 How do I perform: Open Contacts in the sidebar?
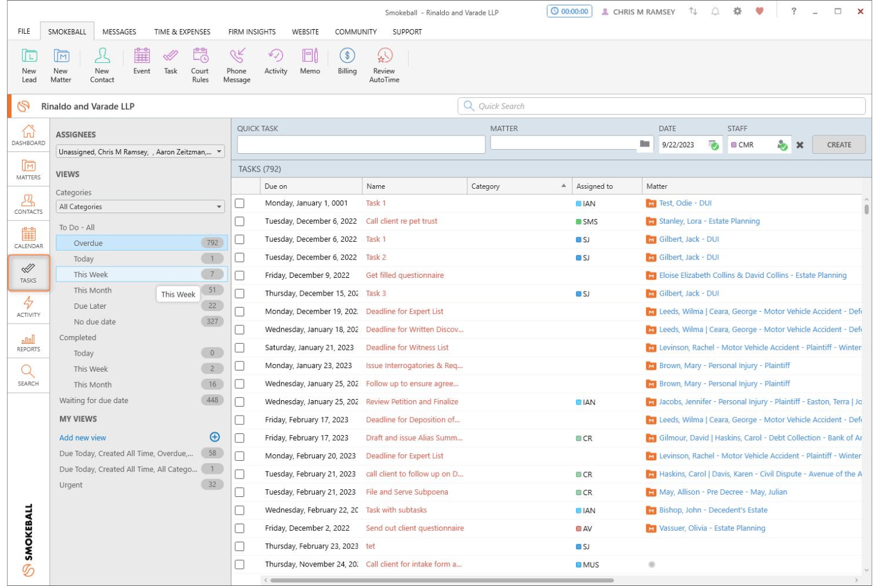coord(29,204)
